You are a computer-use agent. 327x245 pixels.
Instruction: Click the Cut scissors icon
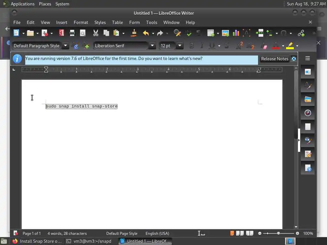[96, 33]
